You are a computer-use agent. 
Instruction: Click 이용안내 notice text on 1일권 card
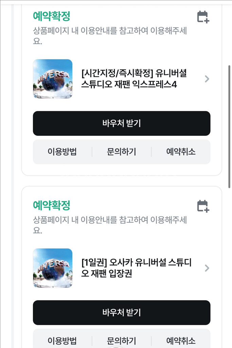(x=109, y=225)
